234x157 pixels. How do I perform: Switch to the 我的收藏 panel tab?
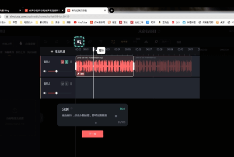point(32,52)
